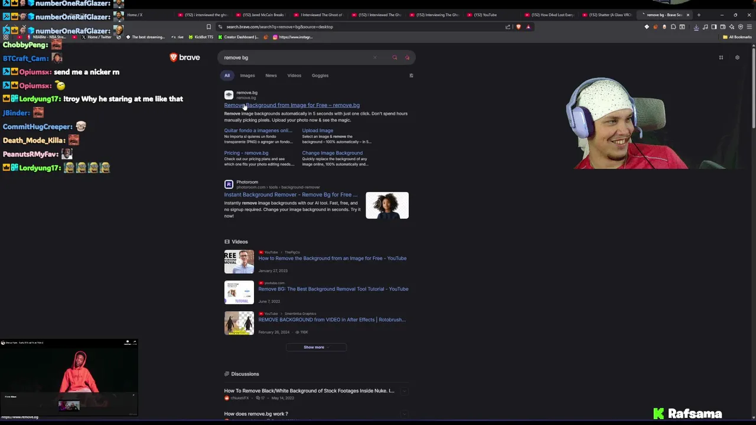
Task: Open 'The best streaming...' bookmark
Action: point(145,37)
